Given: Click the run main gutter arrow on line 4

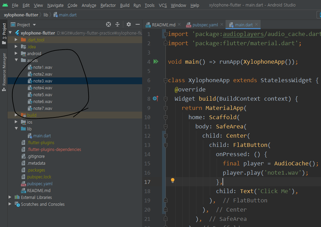Looking at the screenshot, I should (x=156, y=61).
